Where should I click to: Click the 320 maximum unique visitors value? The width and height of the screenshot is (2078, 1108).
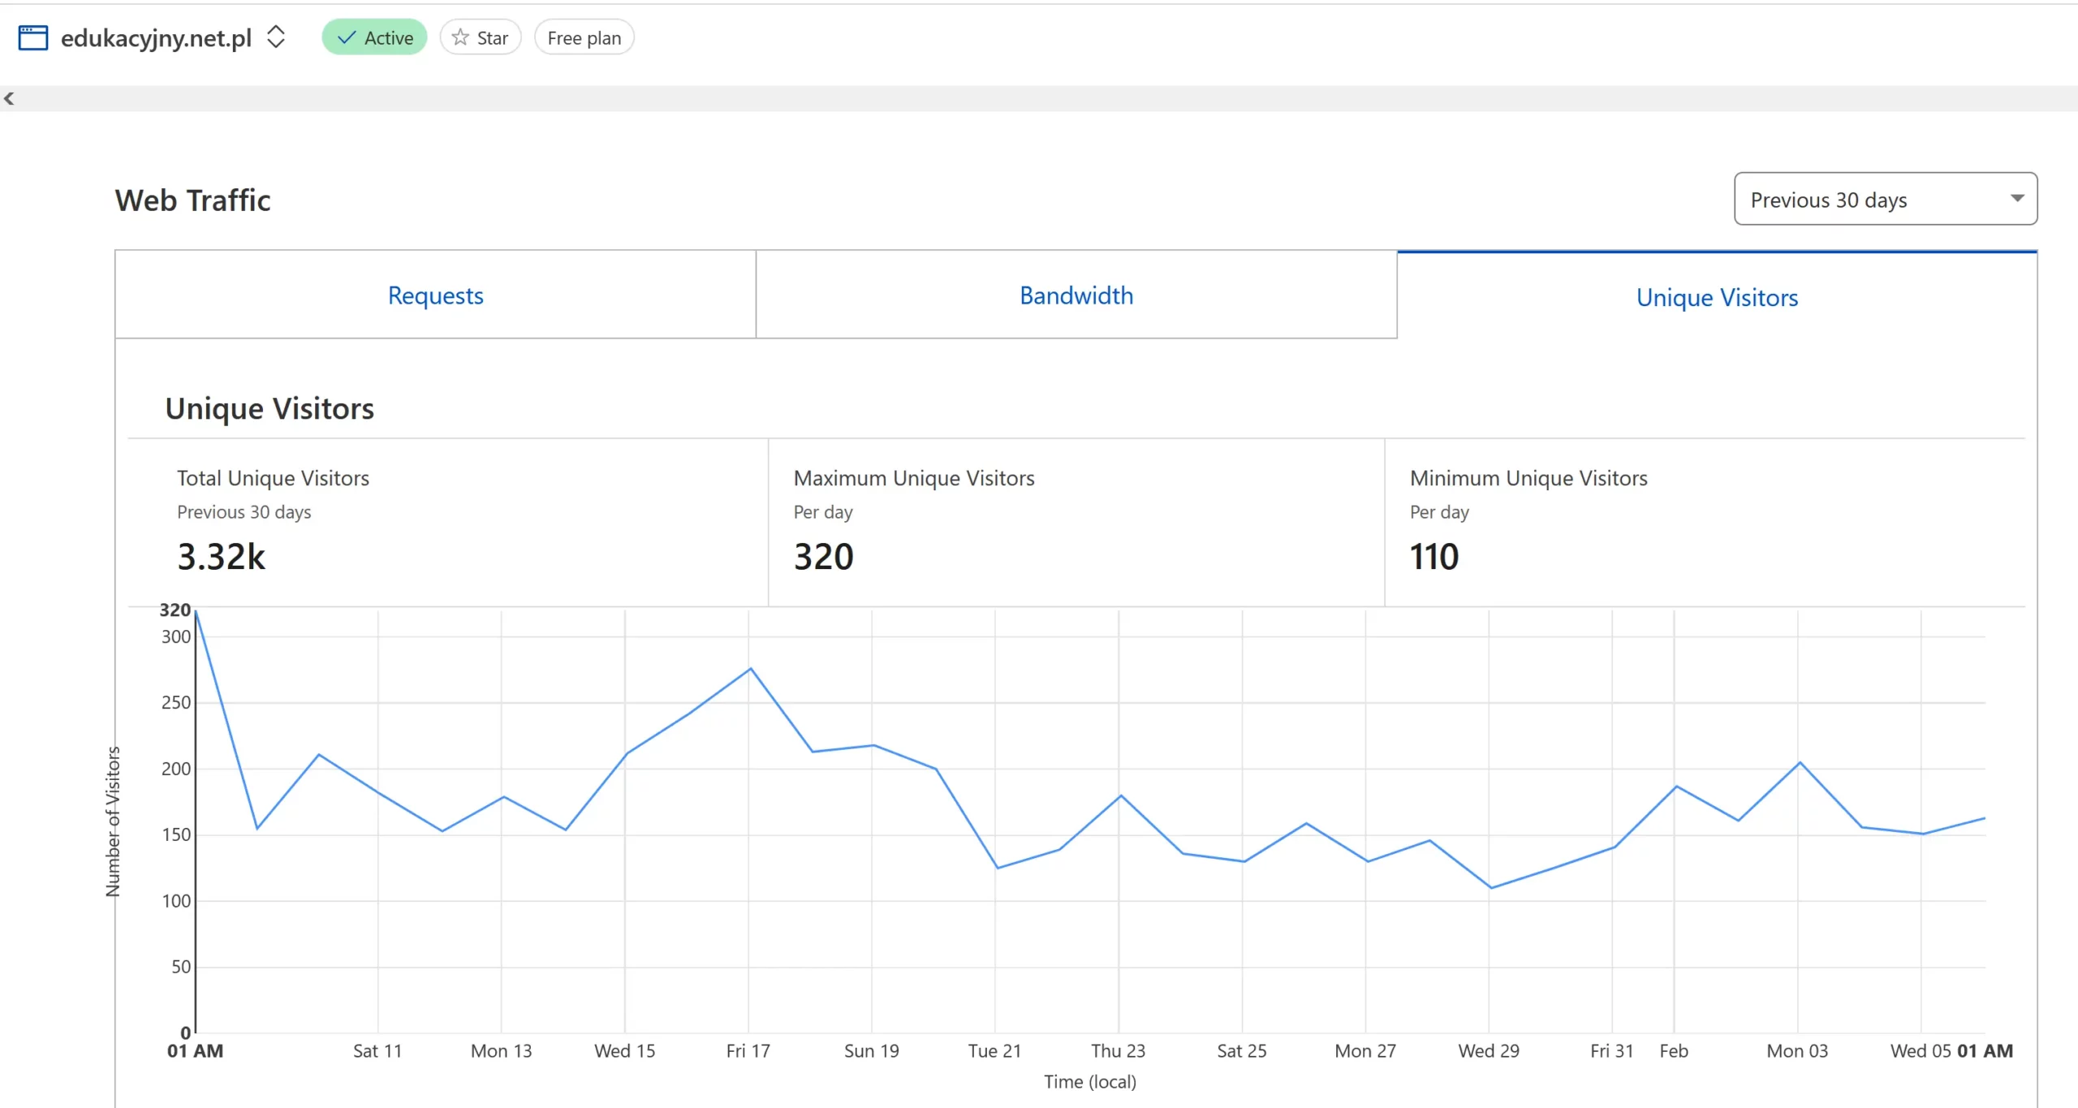[823, 557]
